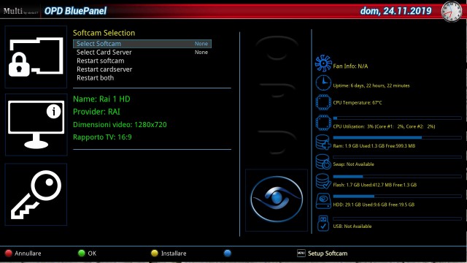Screen dimensions: 467x263
Task: Click the USB stick icon
Action: point(323,224)
